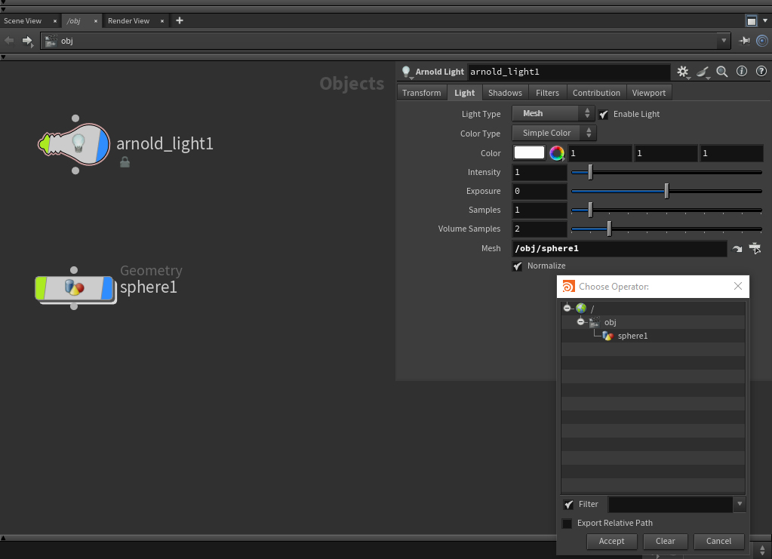Click the Intensity value field
Screen dimensions: 772x559
click(x=540, y=172)
